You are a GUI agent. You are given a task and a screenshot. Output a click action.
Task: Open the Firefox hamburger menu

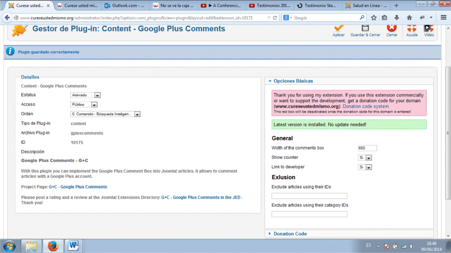pos(444,18)
